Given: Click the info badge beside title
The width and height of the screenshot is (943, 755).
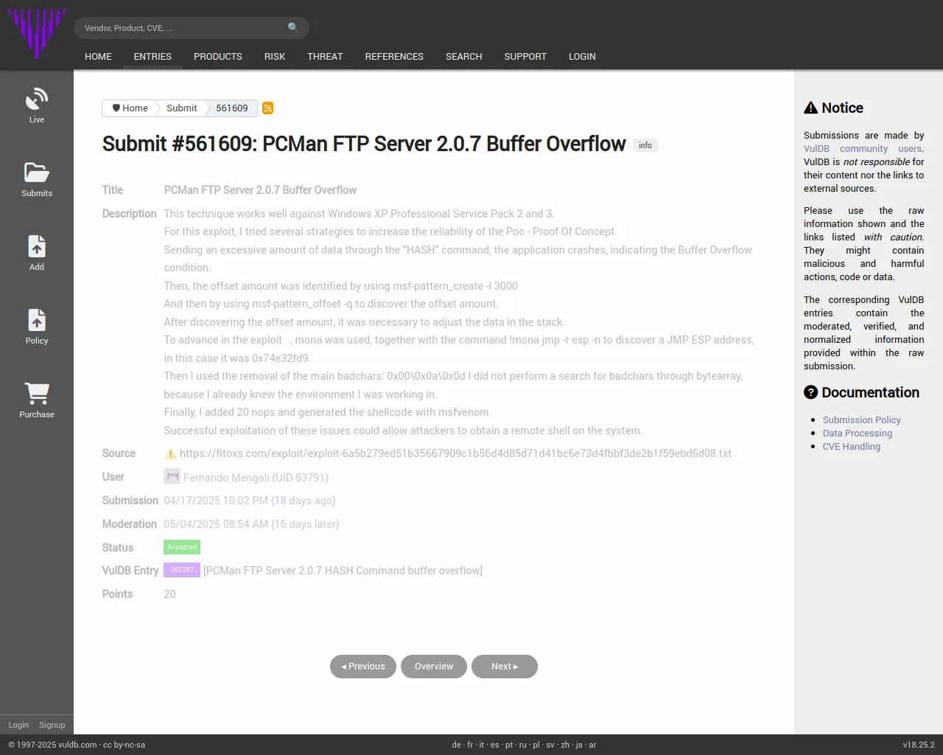Looking at the screenshot, I should (645, 145).
